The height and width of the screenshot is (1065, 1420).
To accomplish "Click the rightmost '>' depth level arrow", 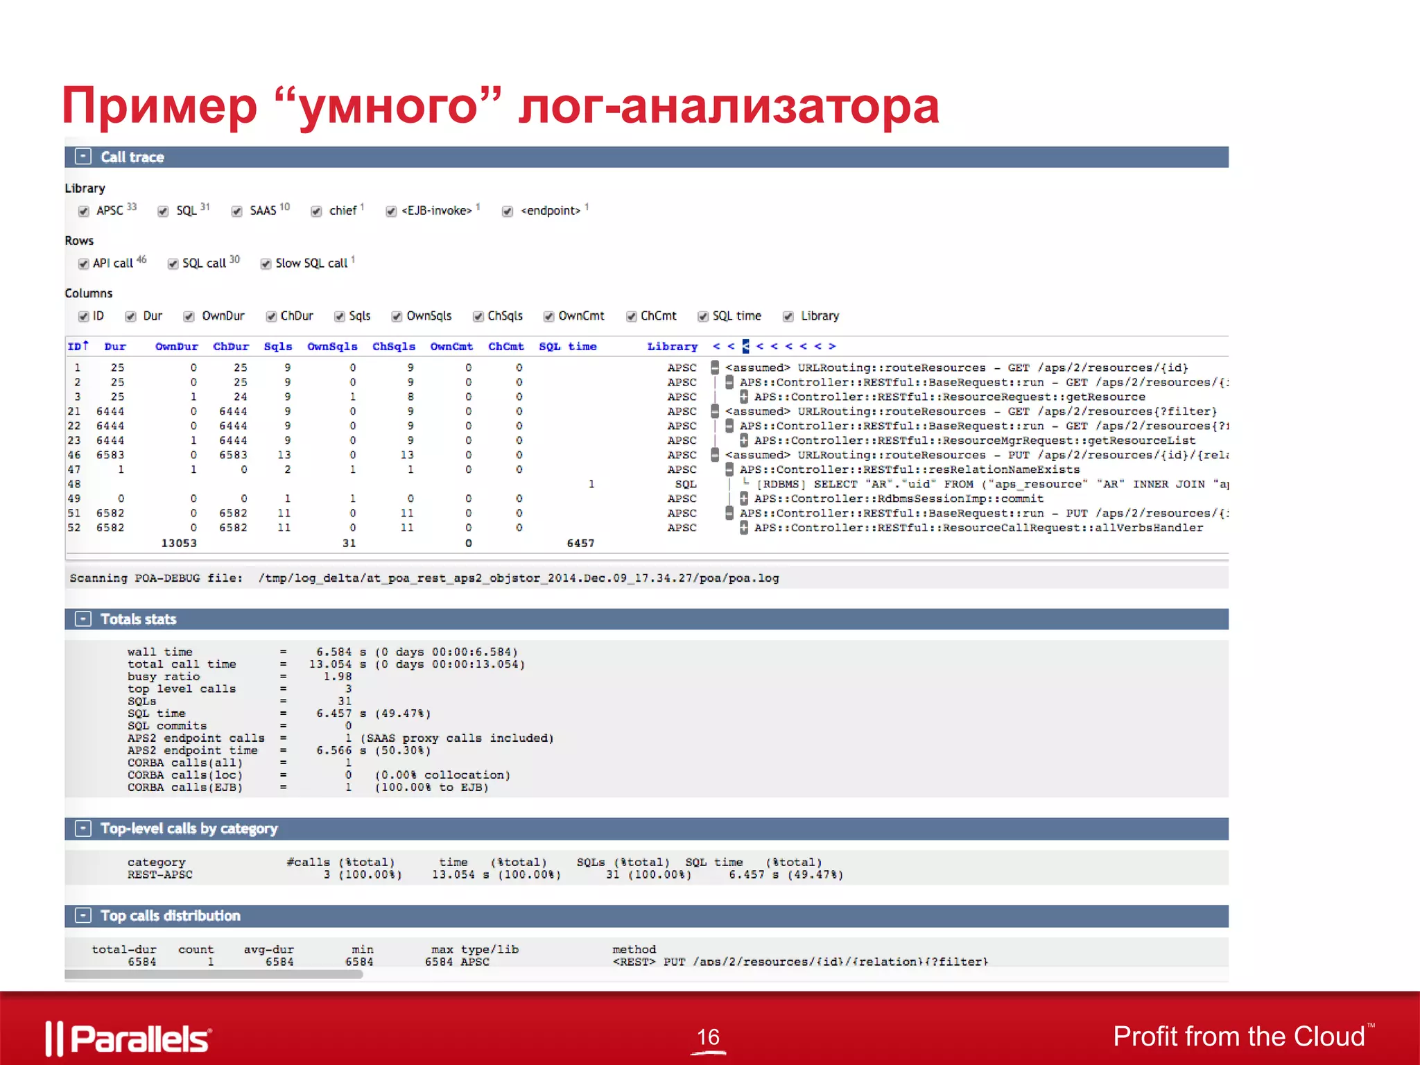I will coord(832,346).
